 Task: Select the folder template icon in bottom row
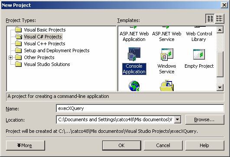167,86
